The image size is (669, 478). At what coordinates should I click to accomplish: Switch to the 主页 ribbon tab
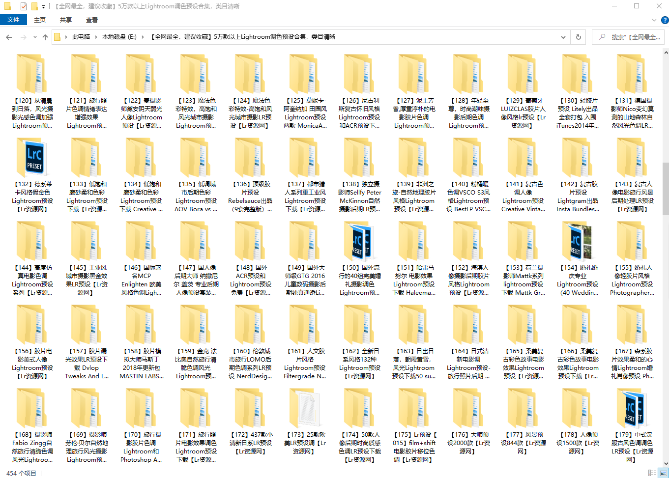click(40, 20)
